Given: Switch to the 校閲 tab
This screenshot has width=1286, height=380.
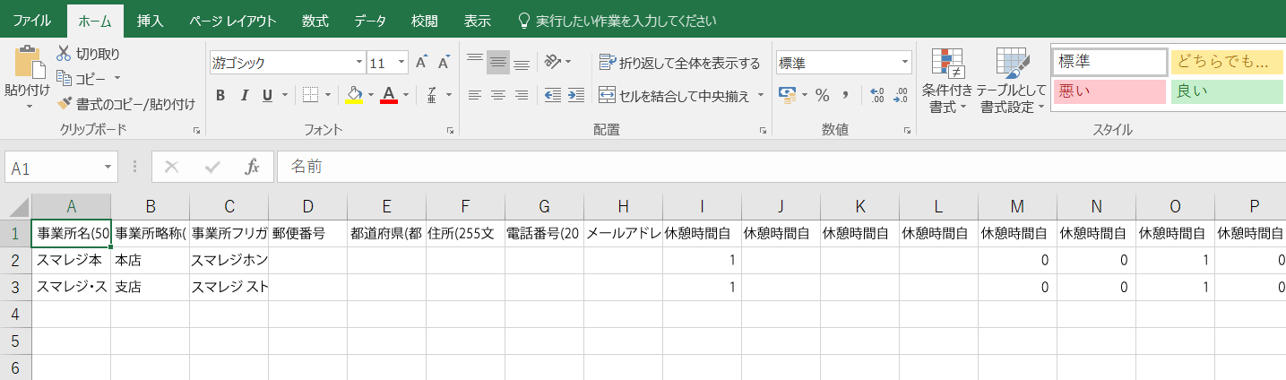Looking at the screenshot, I should click(425, 21).
